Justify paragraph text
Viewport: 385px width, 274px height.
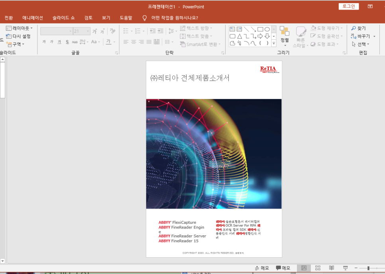click(x=149, y=42)
